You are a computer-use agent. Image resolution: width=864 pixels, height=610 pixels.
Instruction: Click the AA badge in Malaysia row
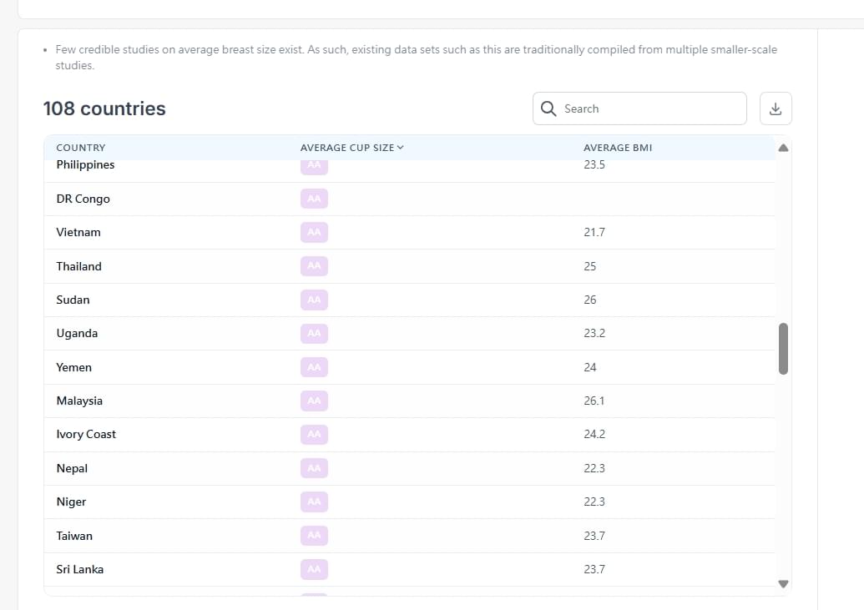(314, 401)
